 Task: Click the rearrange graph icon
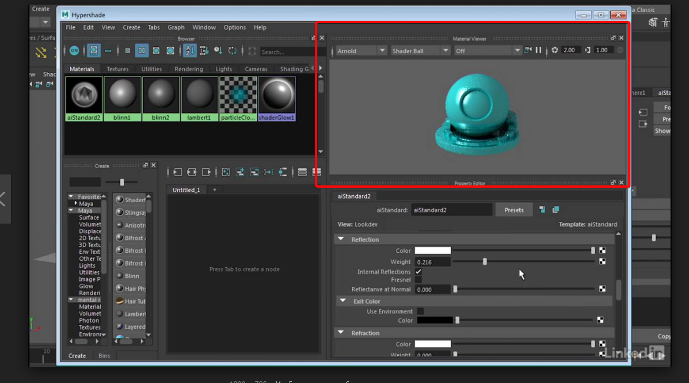(x=269, y=172)
